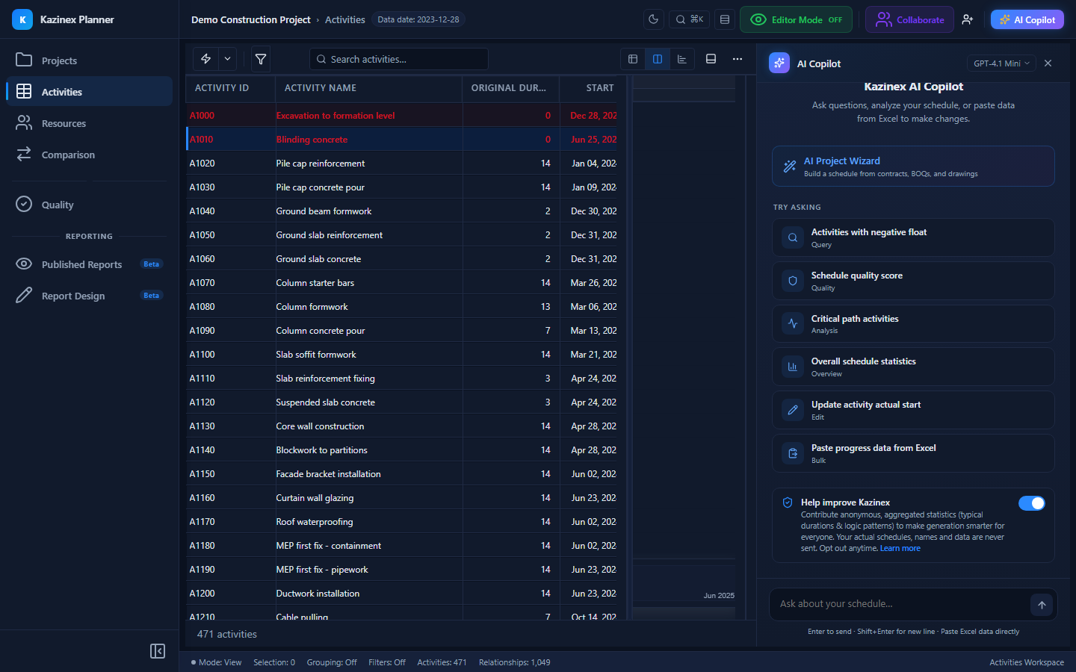The width and height of the screenshot is (1076, 672).
Task: Click the Search activities field
Action: [x=399, y=59]
